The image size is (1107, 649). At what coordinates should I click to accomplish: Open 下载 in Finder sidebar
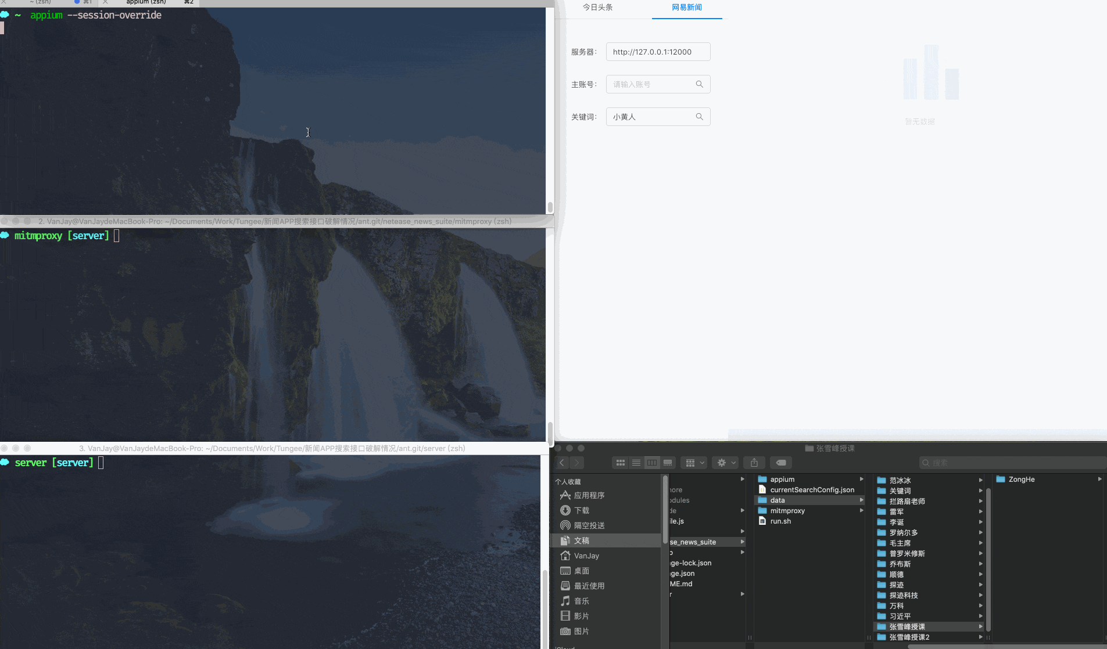(x=581, y=510)
